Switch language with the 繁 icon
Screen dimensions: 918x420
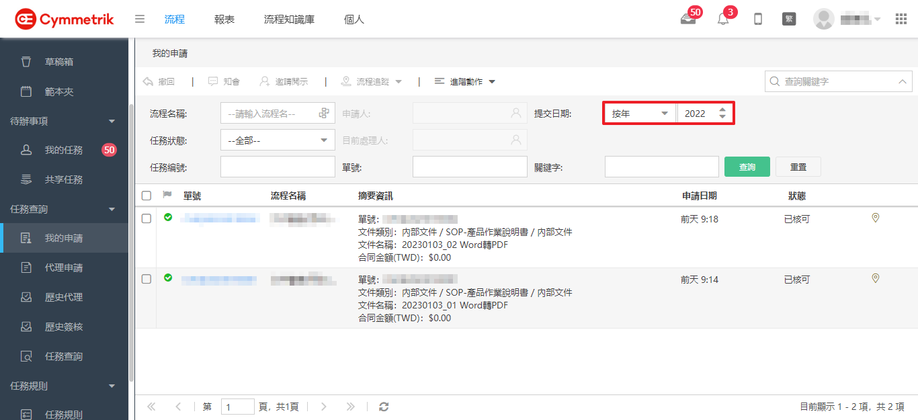(789, 19)
